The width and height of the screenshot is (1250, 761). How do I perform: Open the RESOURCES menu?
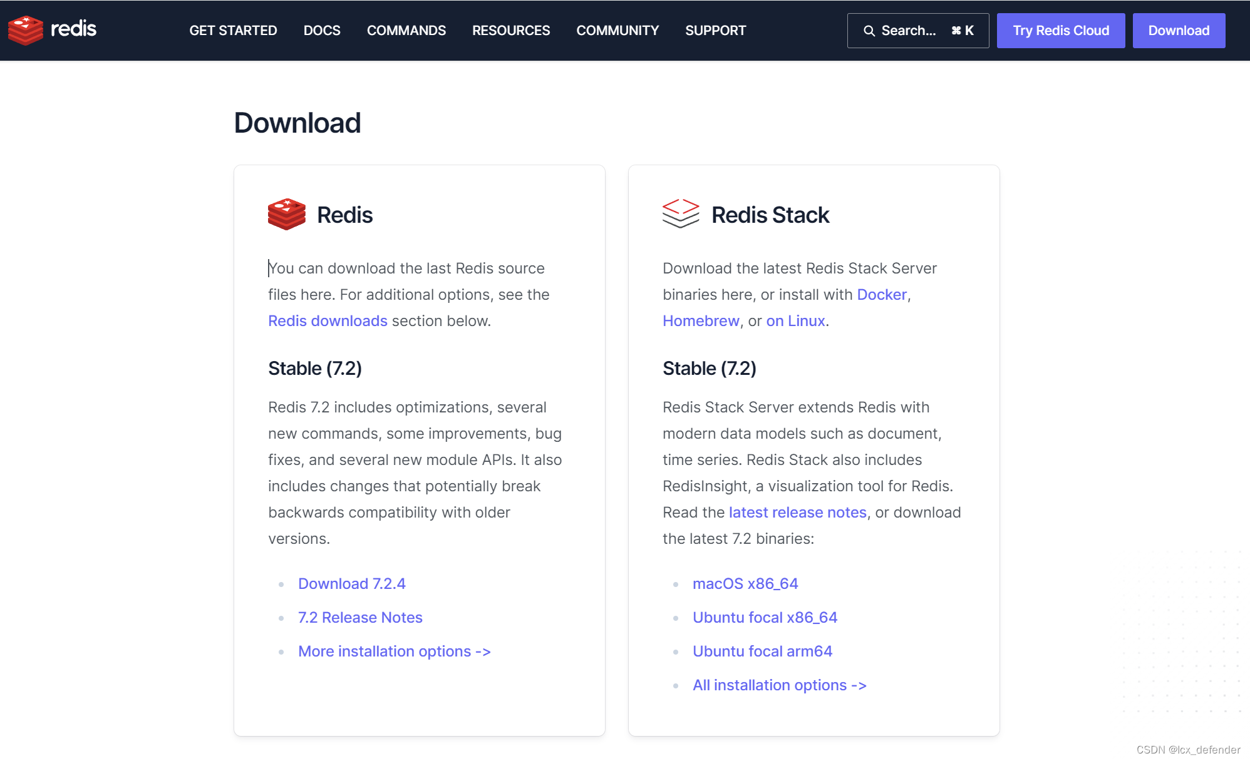click(x=510, y=31)
